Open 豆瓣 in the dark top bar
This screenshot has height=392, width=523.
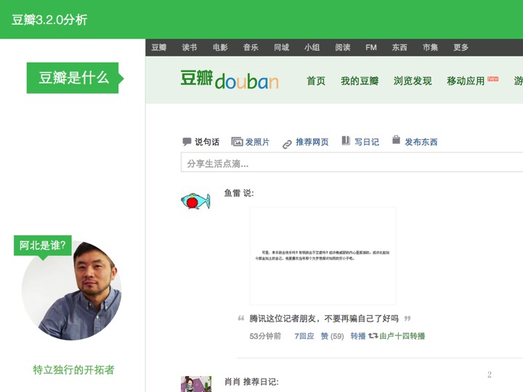159,47
